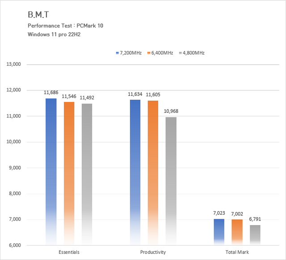Click the Productivity category axis label

[x=153, y=252]
